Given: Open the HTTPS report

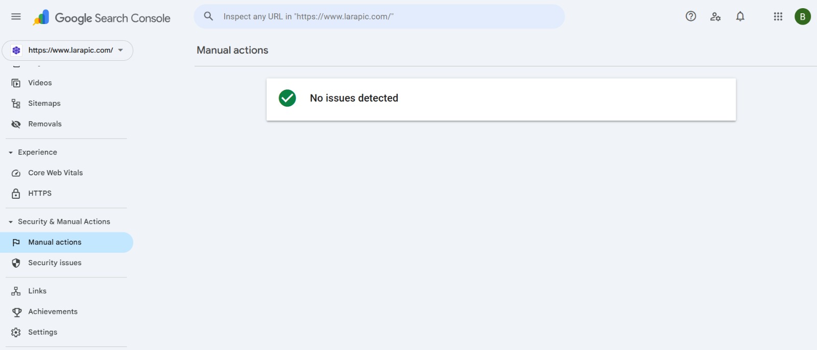Looking at the screenshot, I should point(40,194).
